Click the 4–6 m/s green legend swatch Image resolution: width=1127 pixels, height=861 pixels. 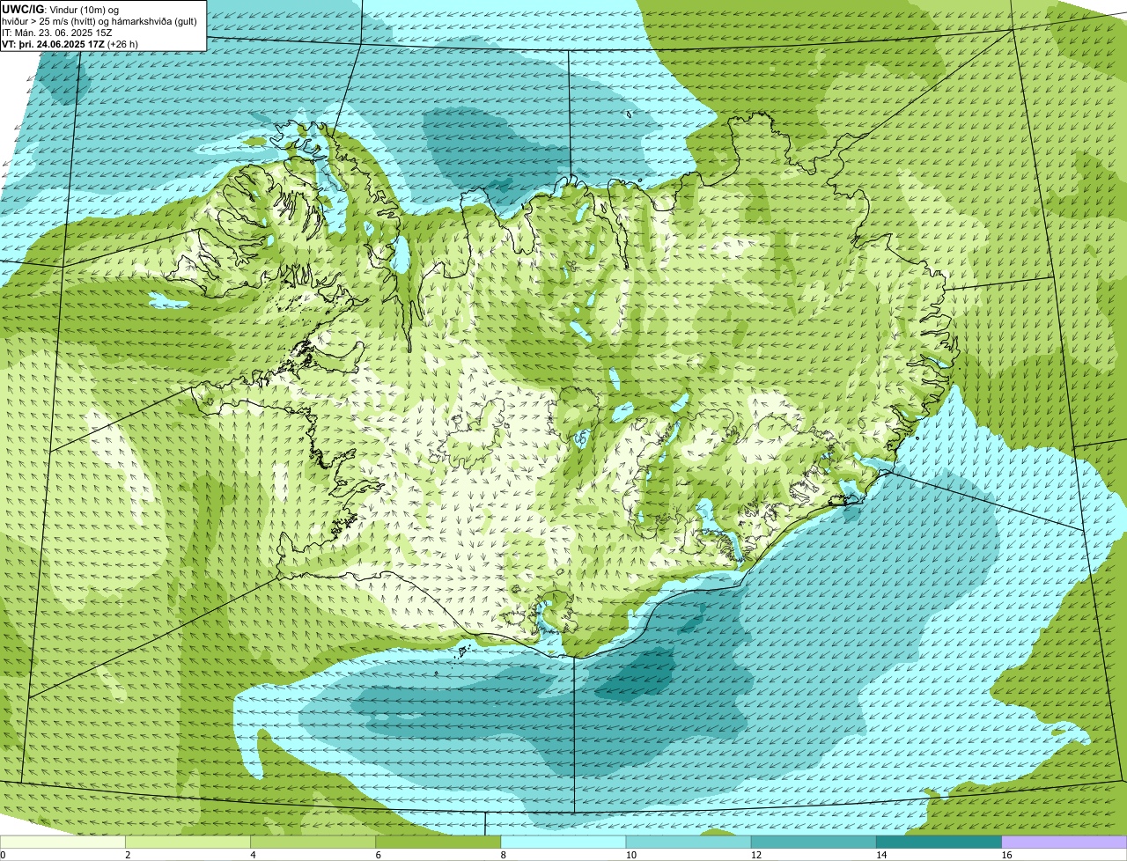(313, 843)
